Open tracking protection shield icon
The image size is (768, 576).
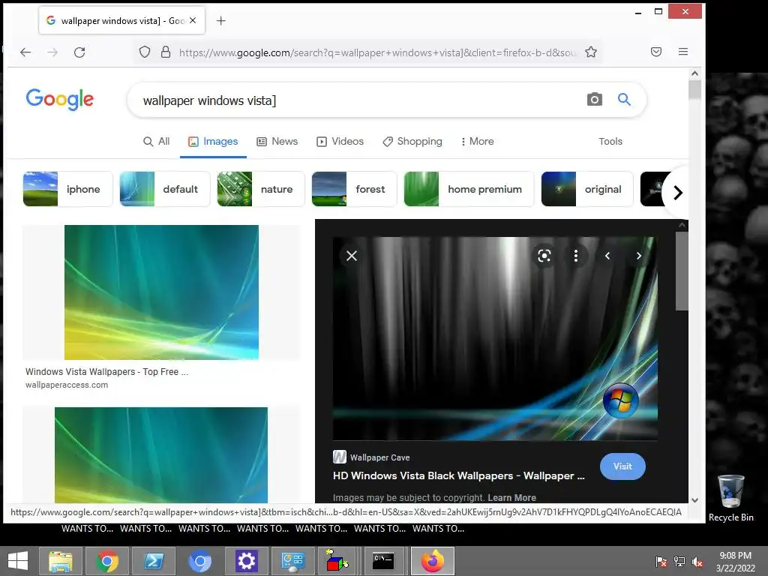tap(145, 52)
